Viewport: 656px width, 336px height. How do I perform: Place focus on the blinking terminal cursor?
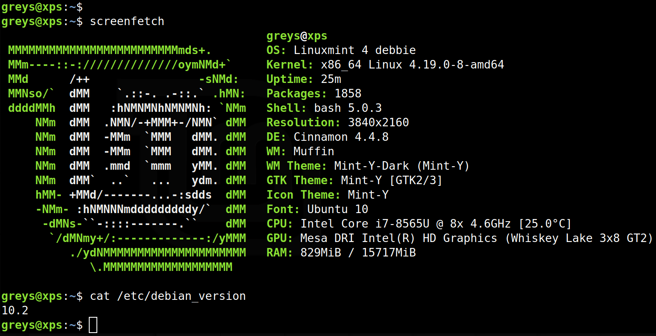pyautogui.click(x=93, y=325)
